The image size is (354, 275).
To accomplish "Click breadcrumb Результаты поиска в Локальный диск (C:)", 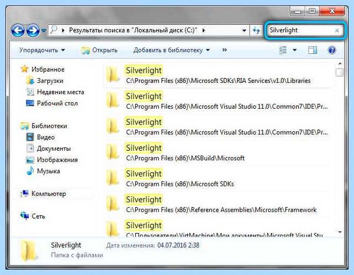I will [x=133, y=30].
